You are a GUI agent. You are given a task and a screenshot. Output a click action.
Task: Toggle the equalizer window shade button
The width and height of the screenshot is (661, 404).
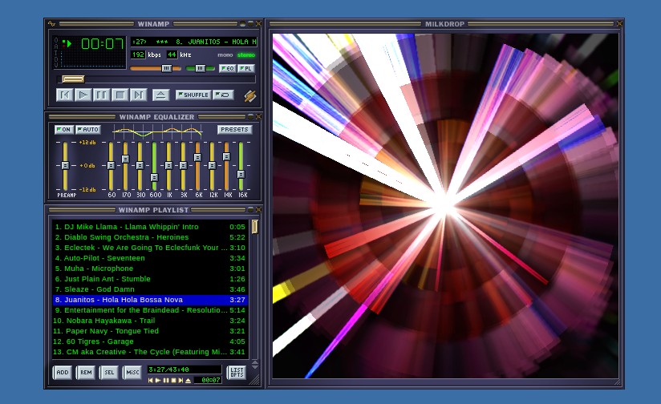click(250, 117)
